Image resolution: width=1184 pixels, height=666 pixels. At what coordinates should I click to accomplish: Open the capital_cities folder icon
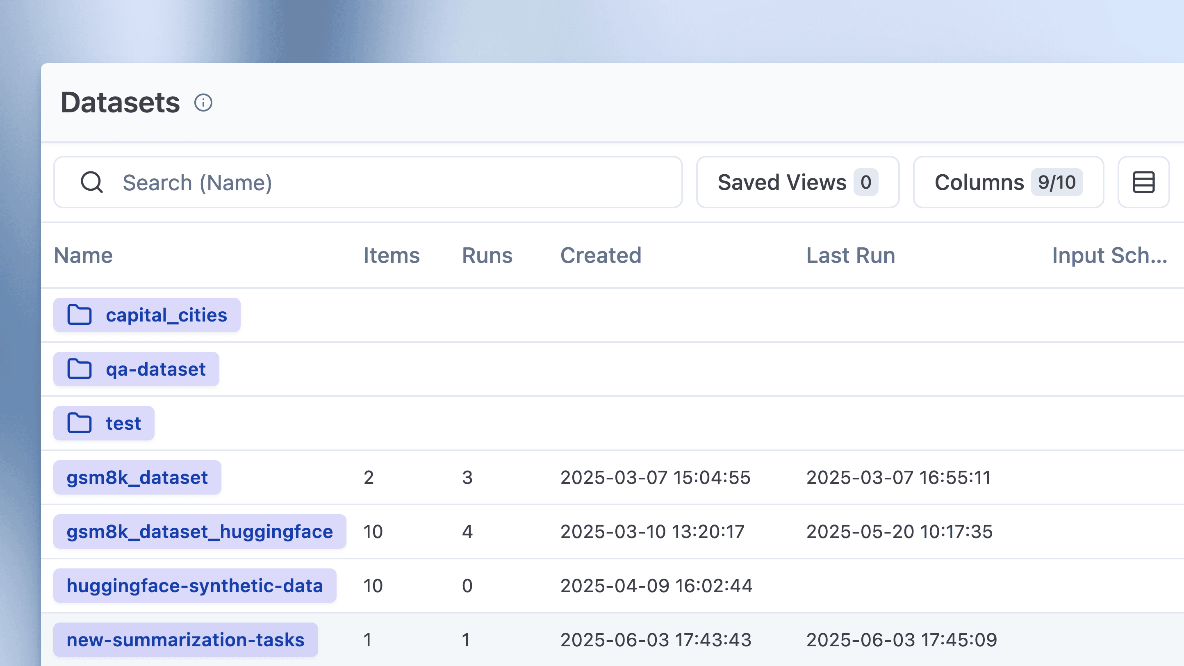[80, 315]
